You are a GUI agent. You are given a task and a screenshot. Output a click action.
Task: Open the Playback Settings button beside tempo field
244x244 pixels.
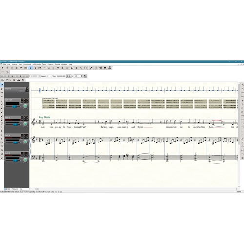85,76
